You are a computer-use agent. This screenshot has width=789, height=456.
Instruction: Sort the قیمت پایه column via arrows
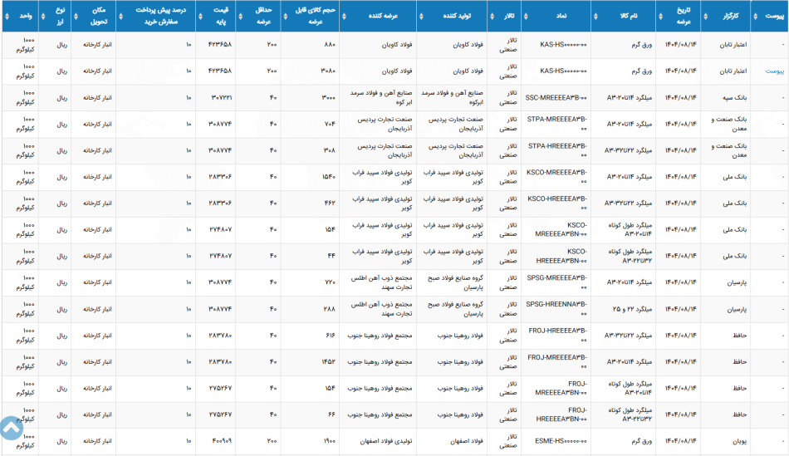(200, 16)
